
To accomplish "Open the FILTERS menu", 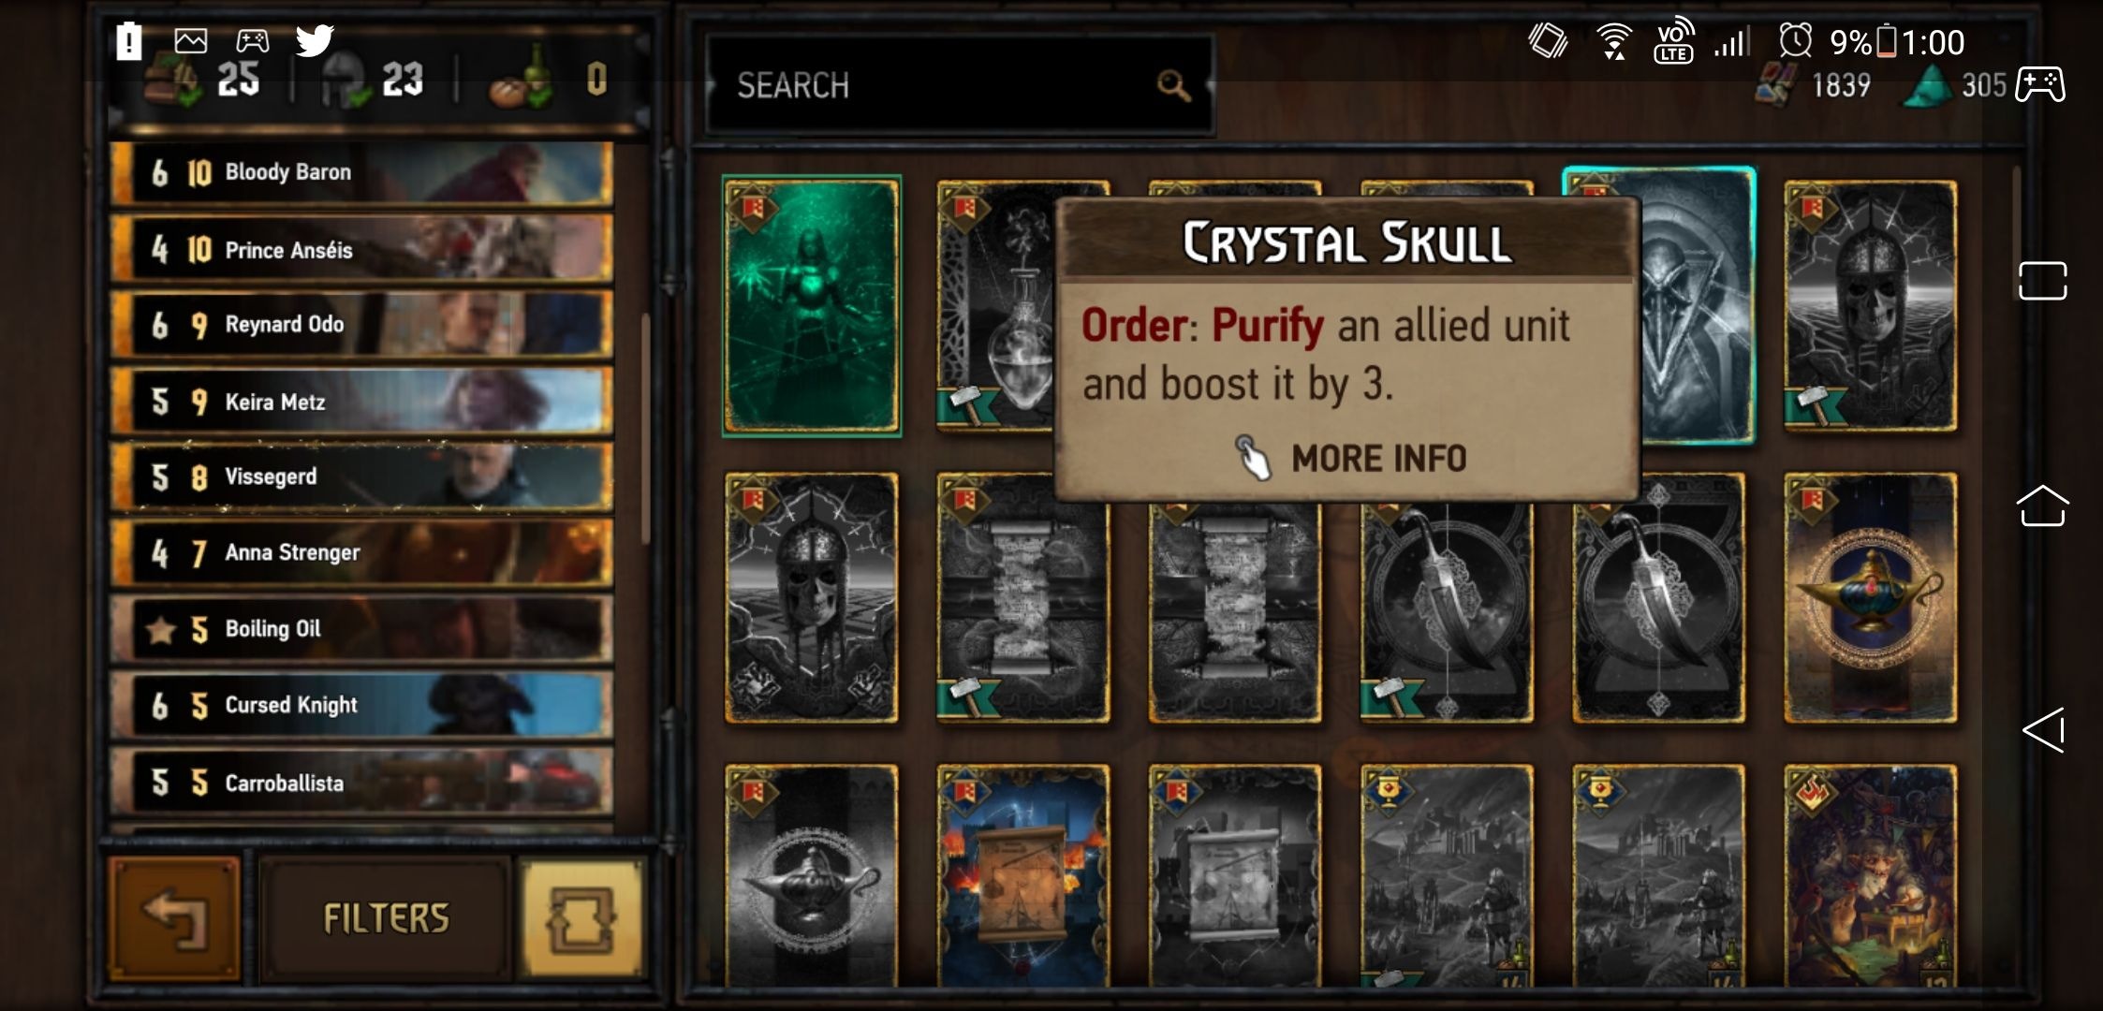I will [x=386, y=918].
